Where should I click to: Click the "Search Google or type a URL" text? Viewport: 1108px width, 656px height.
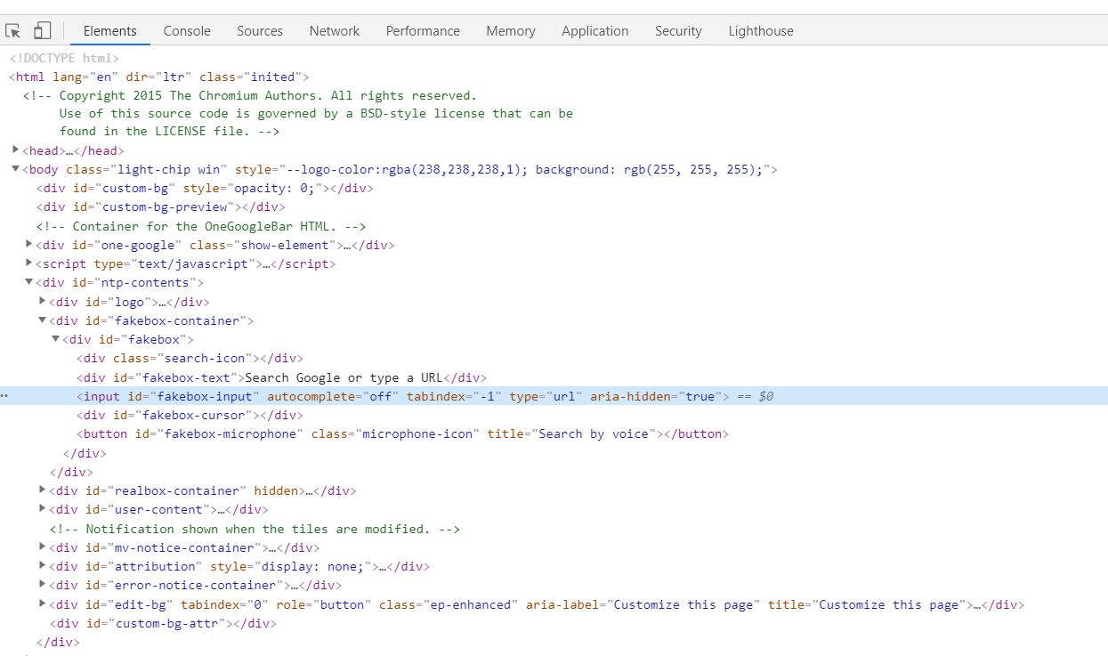(344, 377)
